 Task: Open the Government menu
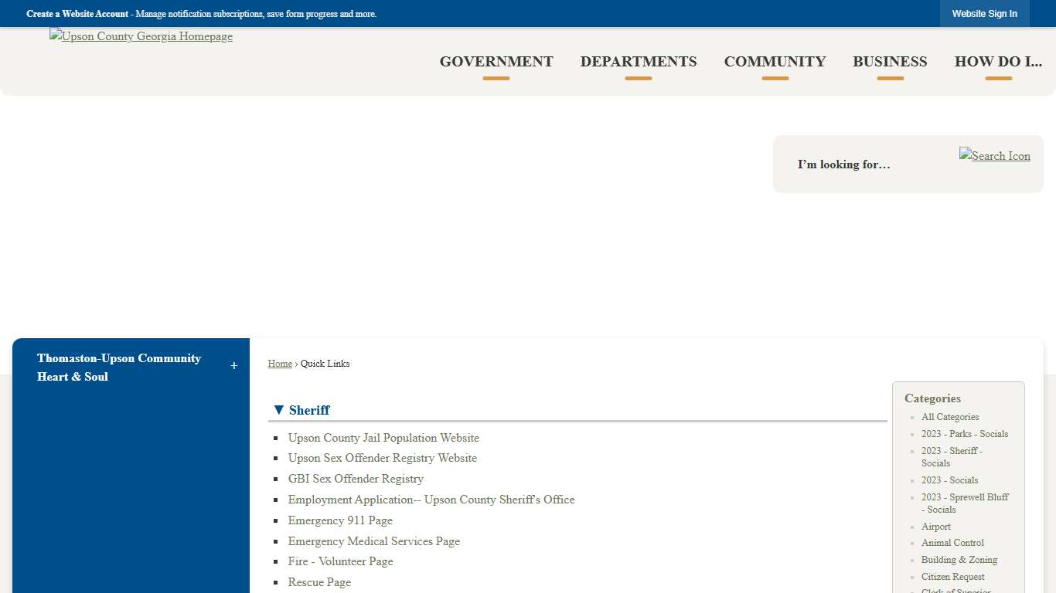[496, 62]
